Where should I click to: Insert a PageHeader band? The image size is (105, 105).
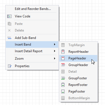(78, 58)
